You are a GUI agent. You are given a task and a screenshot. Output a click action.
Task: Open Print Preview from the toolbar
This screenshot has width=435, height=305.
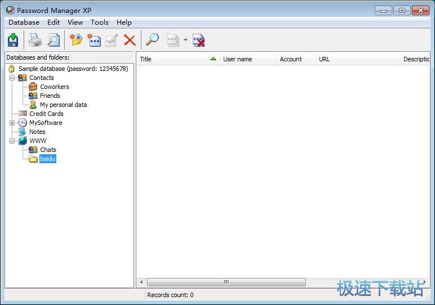click(x=54, y=40)
